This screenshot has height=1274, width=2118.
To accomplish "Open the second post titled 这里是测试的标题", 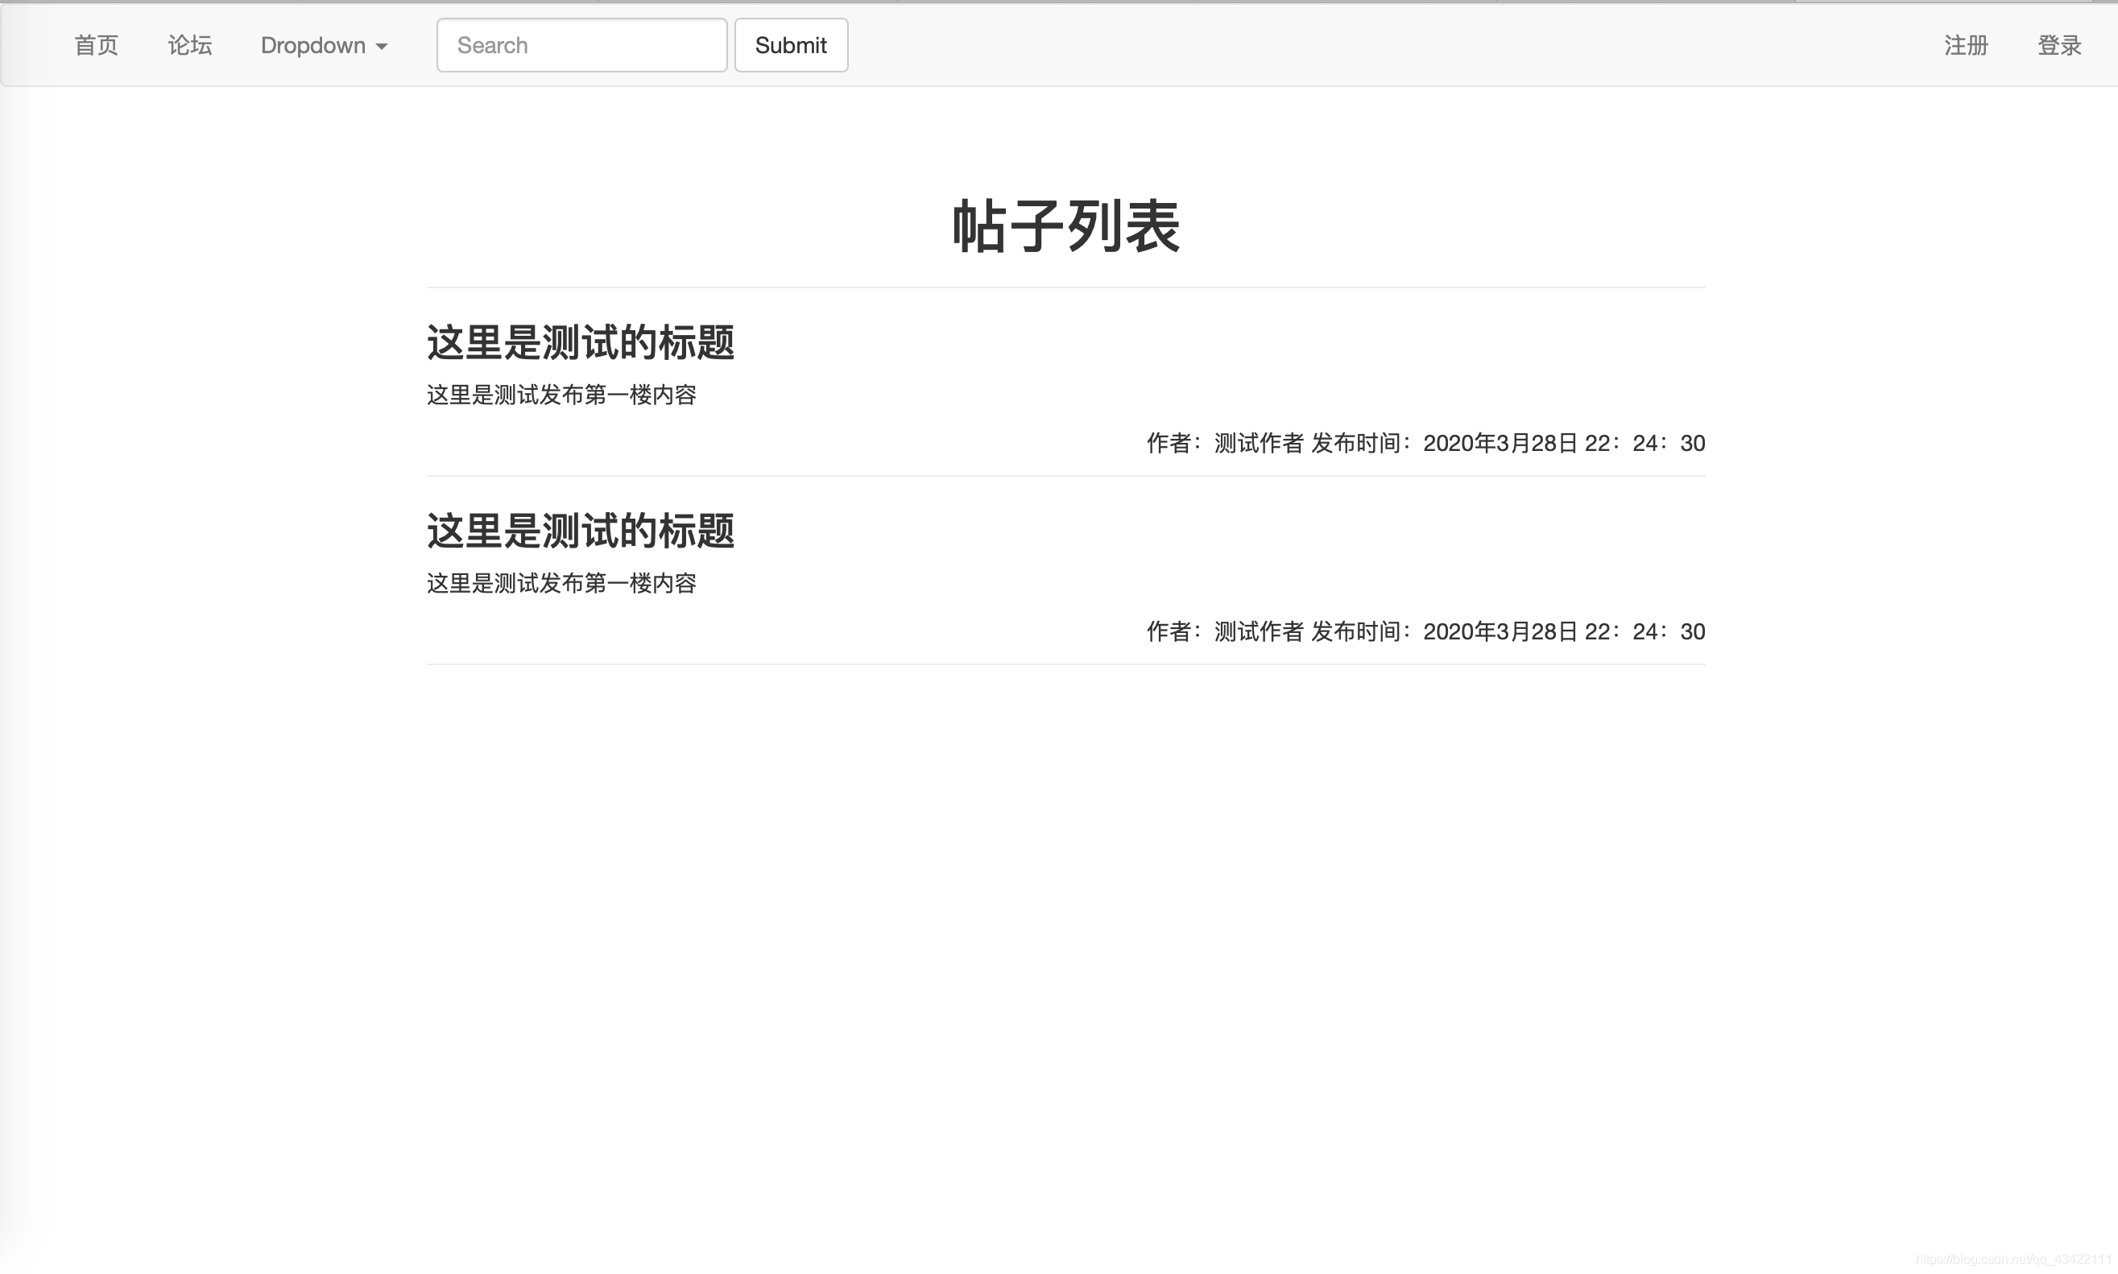I will [581, 531].
